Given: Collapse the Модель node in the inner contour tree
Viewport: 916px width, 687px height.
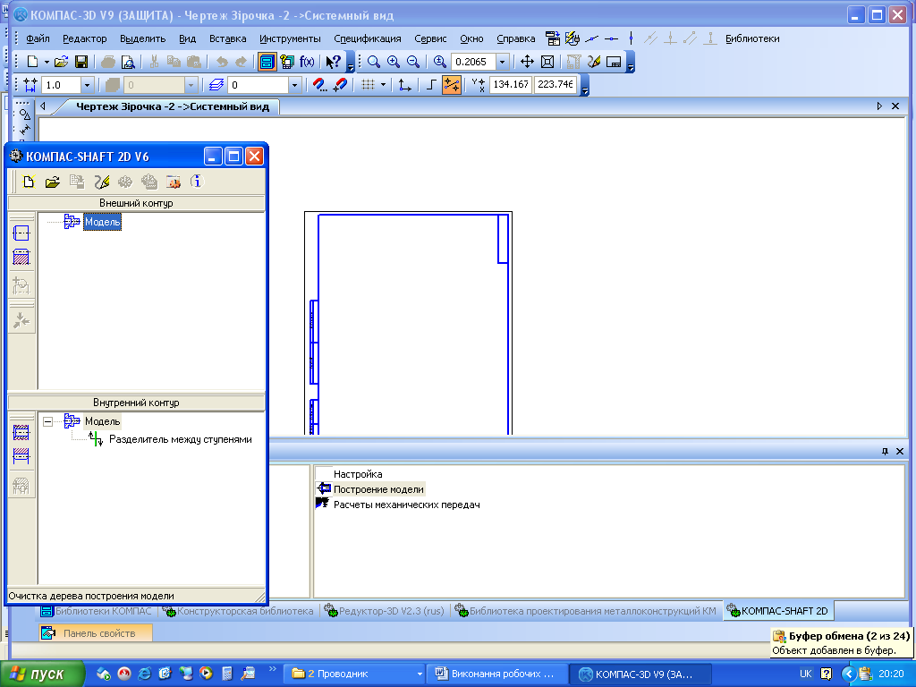Looking at the screenshot, I should 48,421.
